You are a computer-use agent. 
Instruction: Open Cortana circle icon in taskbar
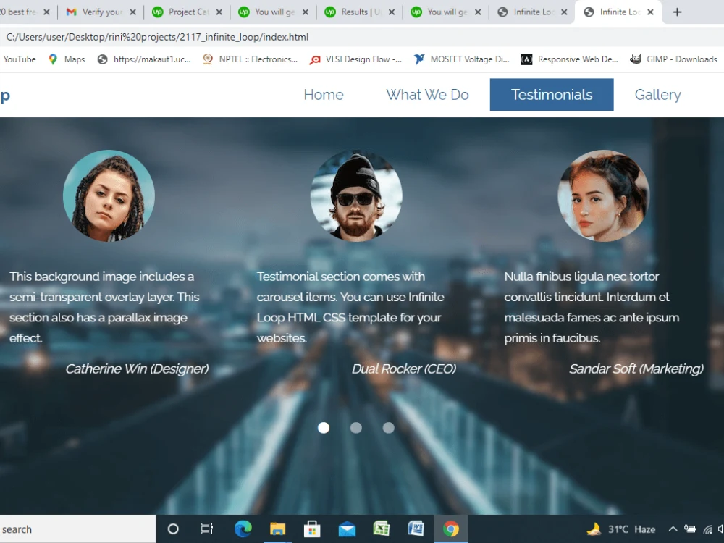pyautogui.click(x=173, y=529)
